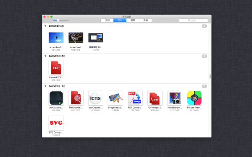Click the vertical scrollbar handle

point(210,77)
